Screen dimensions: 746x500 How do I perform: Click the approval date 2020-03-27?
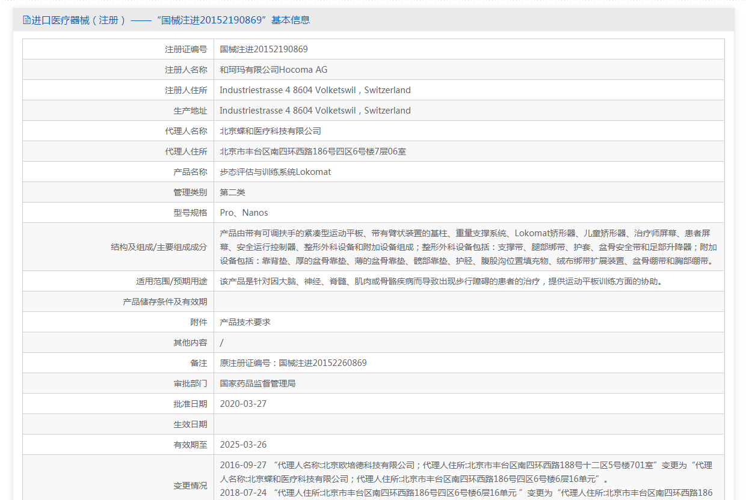point(243,404)
